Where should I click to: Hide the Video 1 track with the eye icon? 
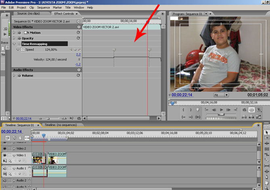[4, 155]
